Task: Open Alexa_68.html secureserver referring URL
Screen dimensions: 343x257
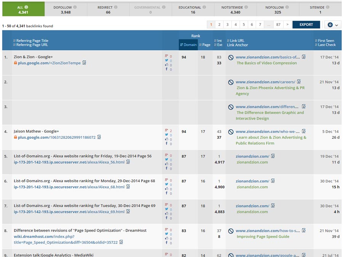Action: (69, 187)
